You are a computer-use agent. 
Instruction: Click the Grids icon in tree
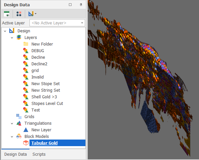19,117
